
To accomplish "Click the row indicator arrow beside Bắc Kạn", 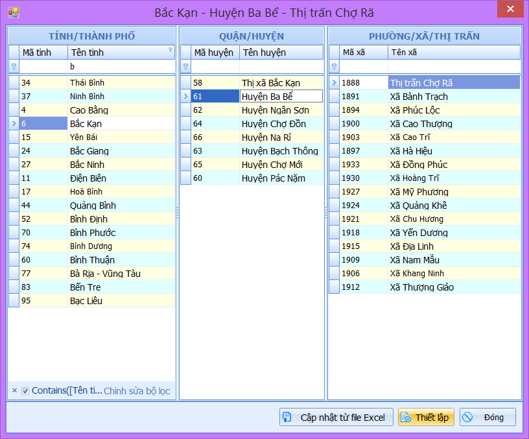I will pyautogui.click(x=14, y=123).
